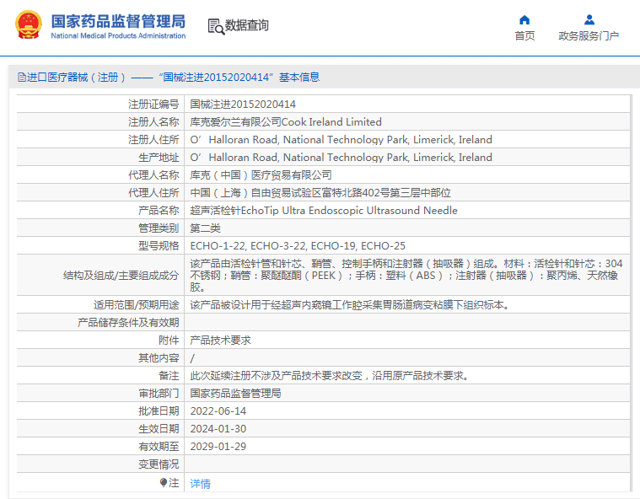The image size is (640, 499).
Task: Click the 产品名称 label cell
Action: click(x=100, y=211)
